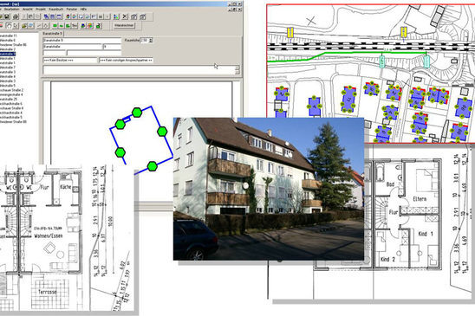Increase Raumhöhe with spinner up arrow
This screenshot has height=316, width=475.
coord(151,39)
